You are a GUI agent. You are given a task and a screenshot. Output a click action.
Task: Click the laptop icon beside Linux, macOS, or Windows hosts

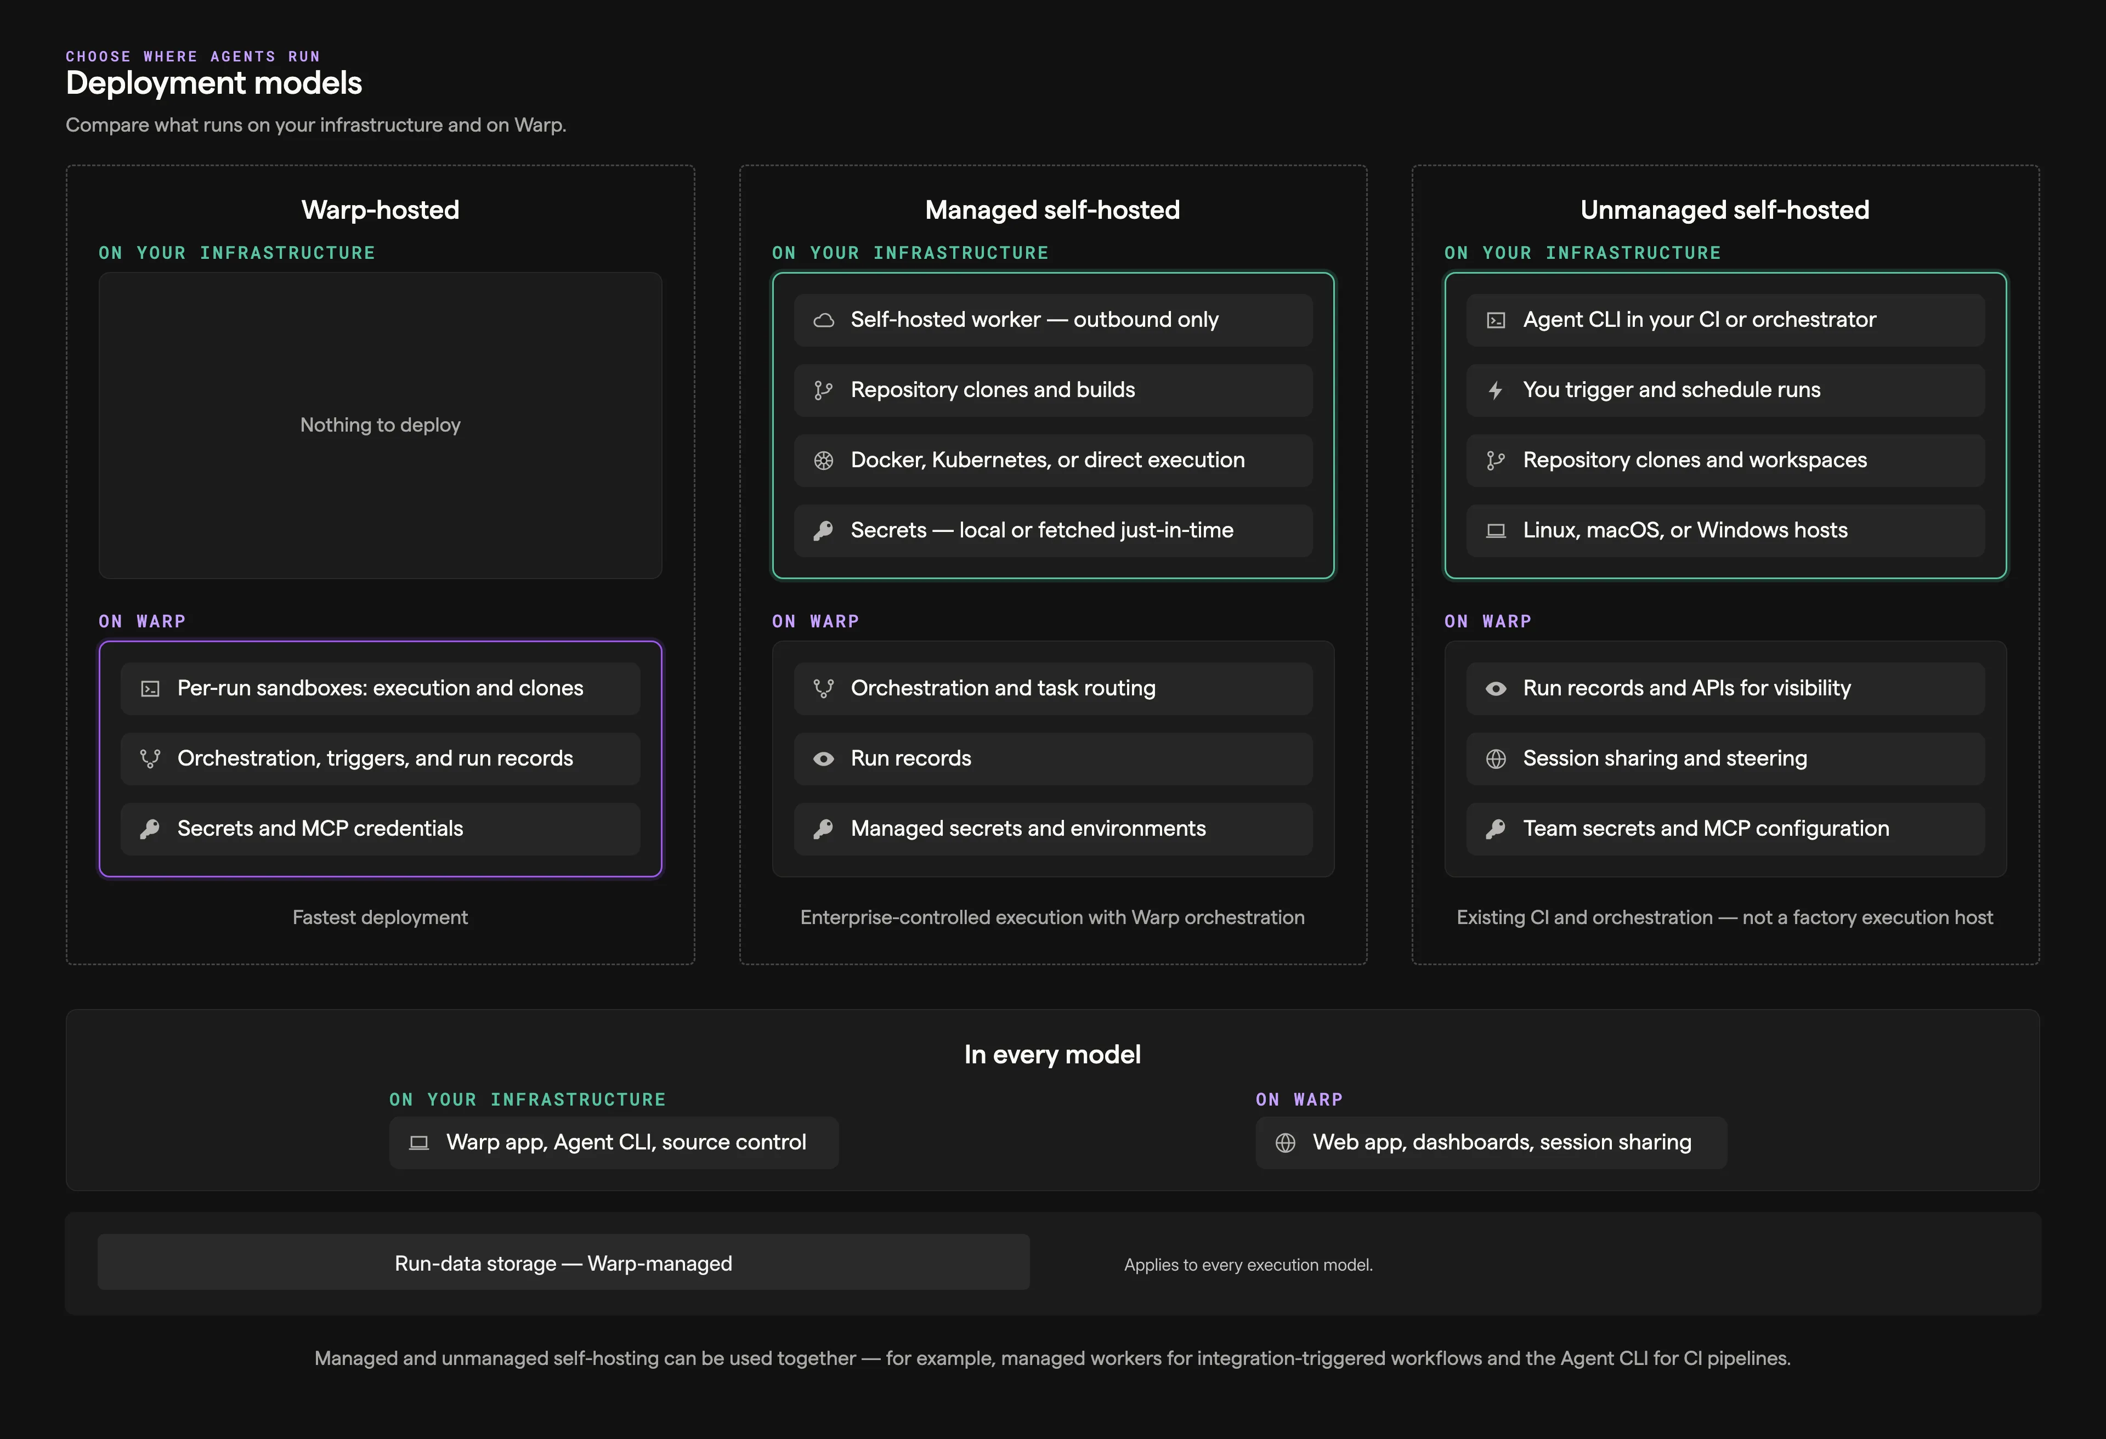click(1495, 531)
